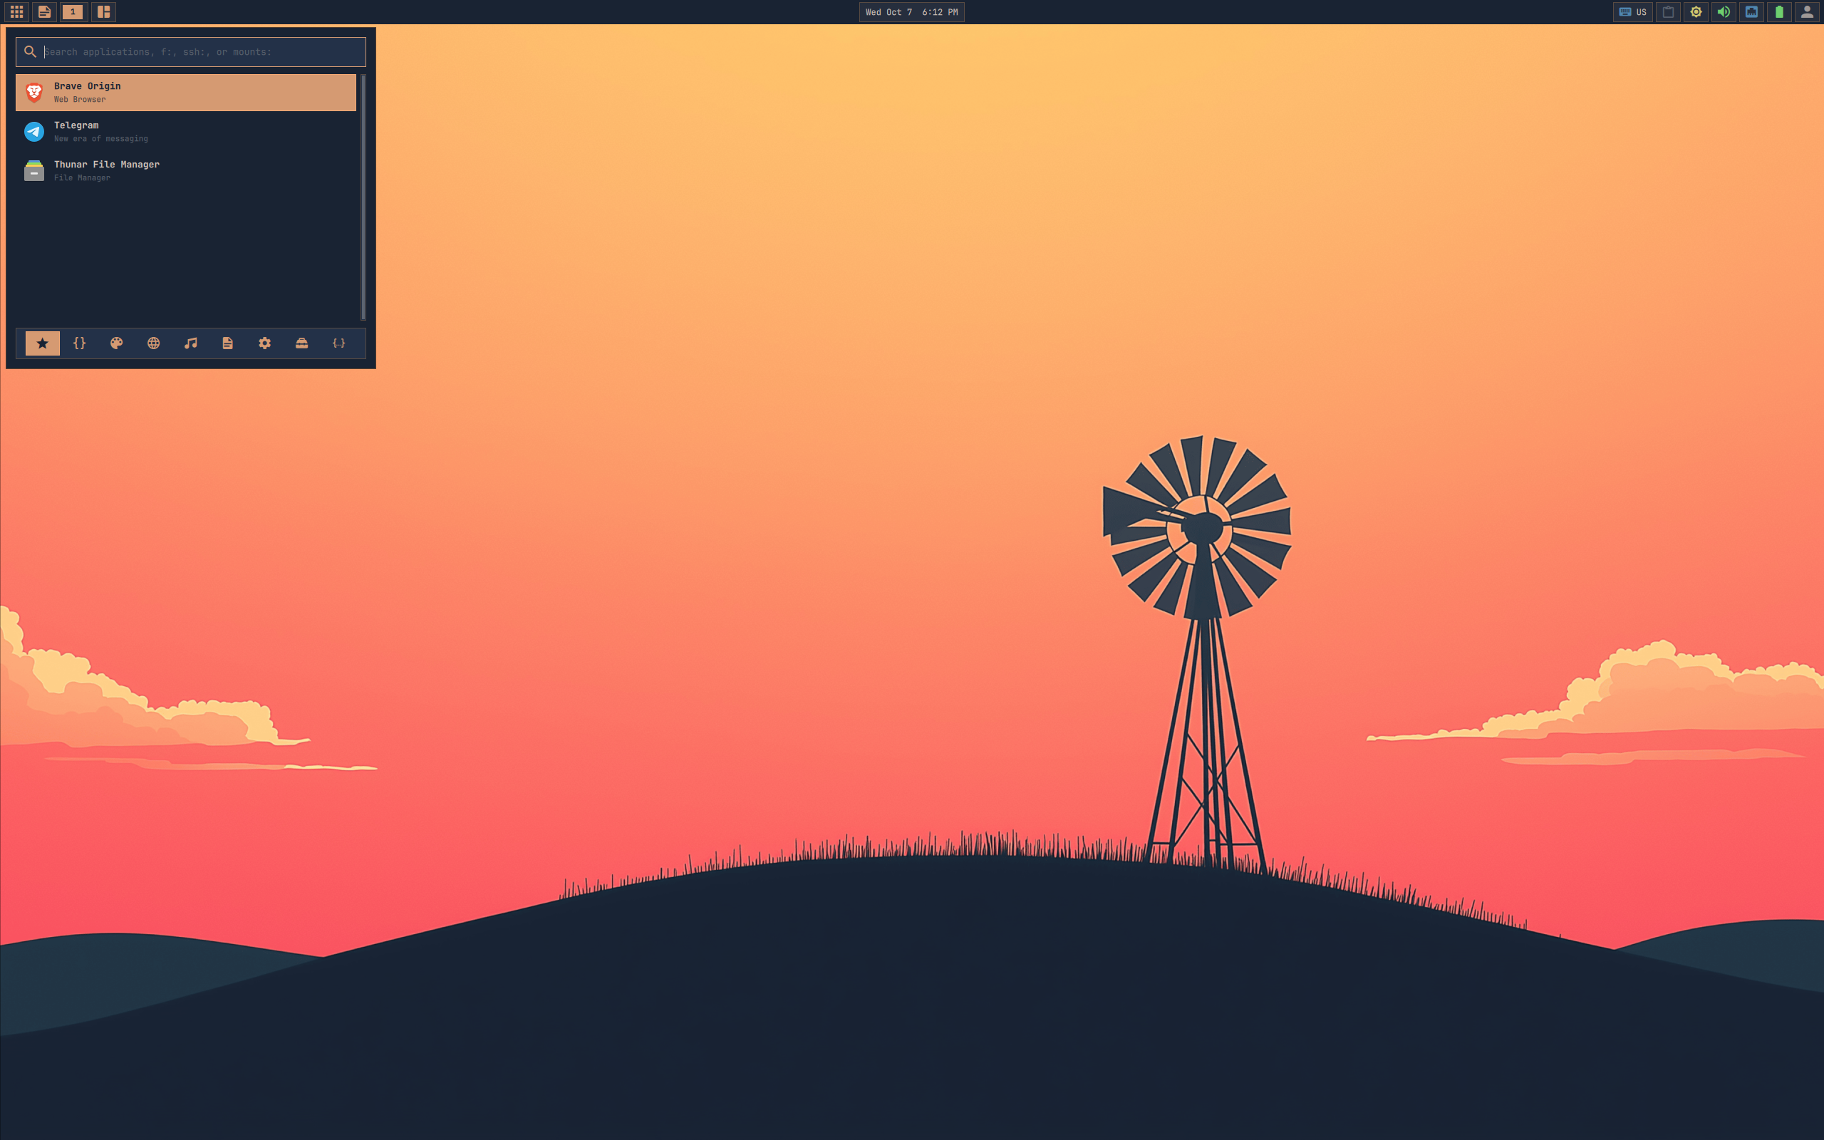The width and height of the screenshot is (1824, 1140).
Task: Click the volume speaker icon
Action: [x=1724, y=12]
